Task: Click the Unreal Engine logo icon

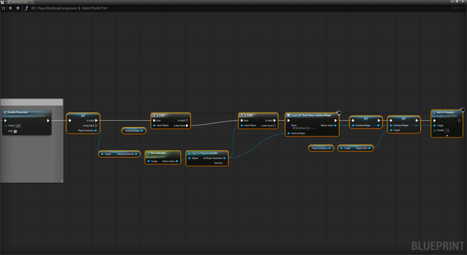Action: click(3, 2)
